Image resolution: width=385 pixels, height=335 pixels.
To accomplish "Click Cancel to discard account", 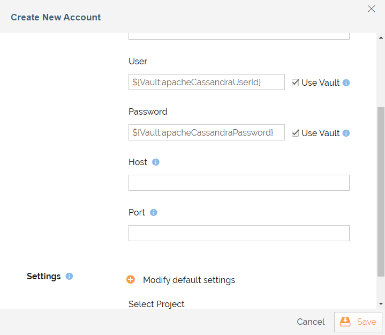I will coord(311,322).
